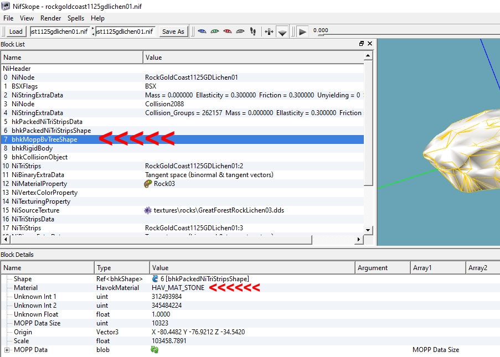This screenshot has width=500, height=357.
Task: Select the footprints walk view icon
Action: point(253,31)
